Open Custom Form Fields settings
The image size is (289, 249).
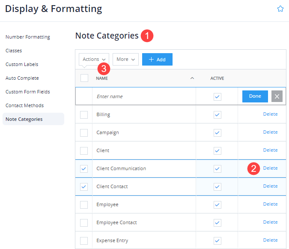28,92
